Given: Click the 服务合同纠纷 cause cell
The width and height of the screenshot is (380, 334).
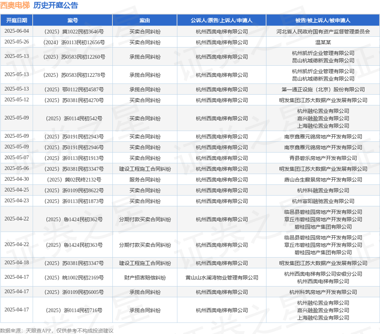Looking at the screenshot, I should point(145,180).
